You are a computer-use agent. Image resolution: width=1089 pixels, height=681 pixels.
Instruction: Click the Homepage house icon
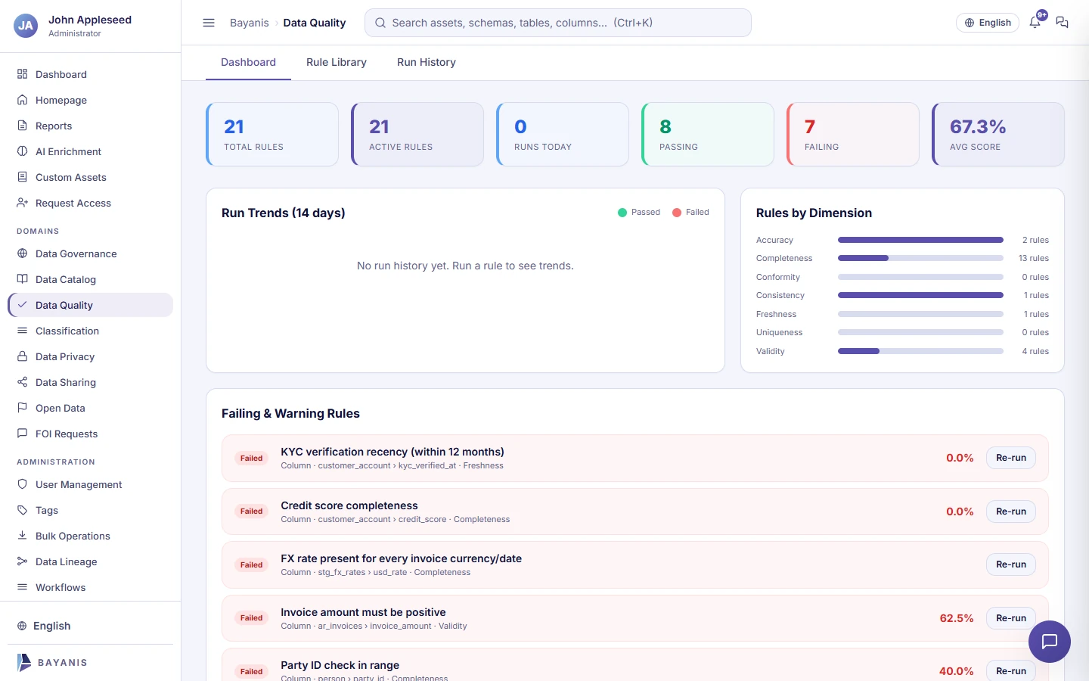pyautogui.click(x=23, y=100)
